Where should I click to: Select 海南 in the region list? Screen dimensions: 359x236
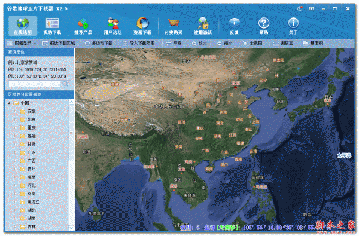(x=32, y=177)
